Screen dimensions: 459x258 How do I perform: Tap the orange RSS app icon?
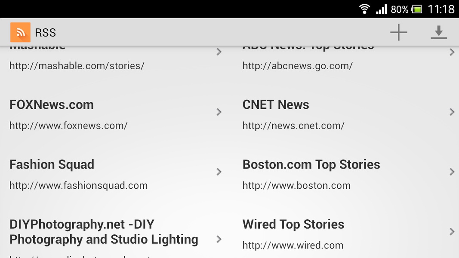20,33
